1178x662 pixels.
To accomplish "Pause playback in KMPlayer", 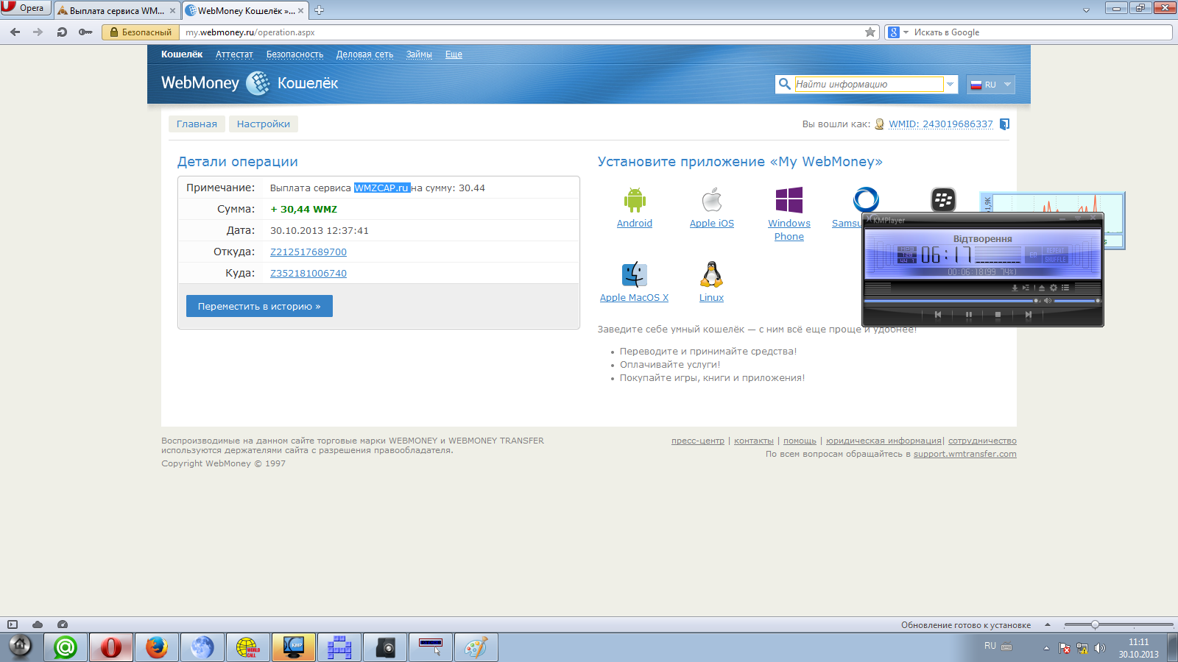I will pyautogui.click(x=968, y=315).
